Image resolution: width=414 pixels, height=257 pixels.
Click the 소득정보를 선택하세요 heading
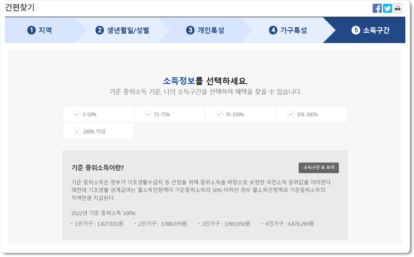(x=205, y=81)
